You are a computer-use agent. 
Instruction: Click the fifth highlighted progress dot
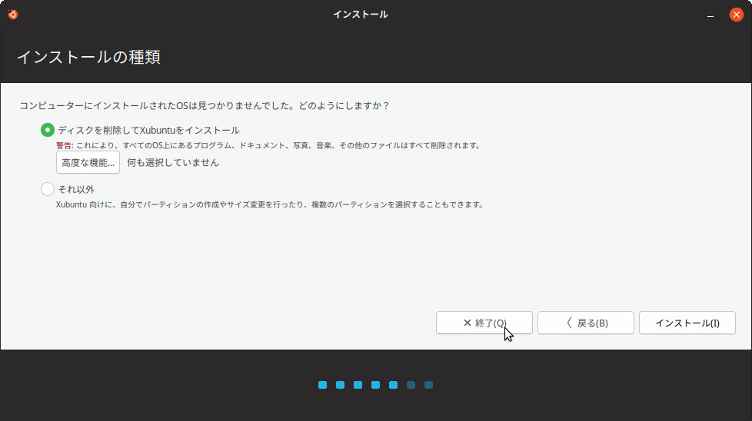tap(393, 385)
